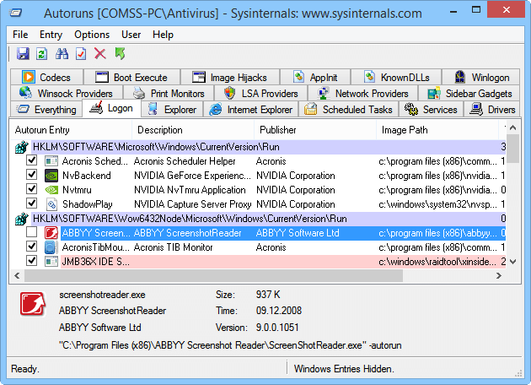531x385 pixels.
Task: Select the Logon tab
Action: click(x=111, y=109)
